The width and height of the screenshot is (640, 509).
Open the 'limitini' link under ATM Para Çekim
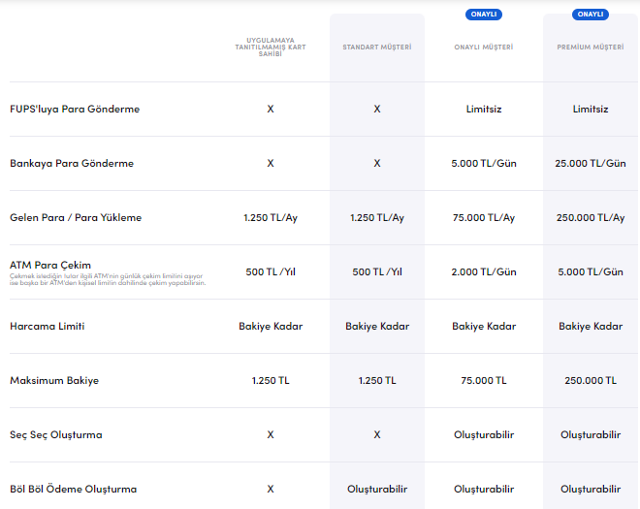click(173, 276)
